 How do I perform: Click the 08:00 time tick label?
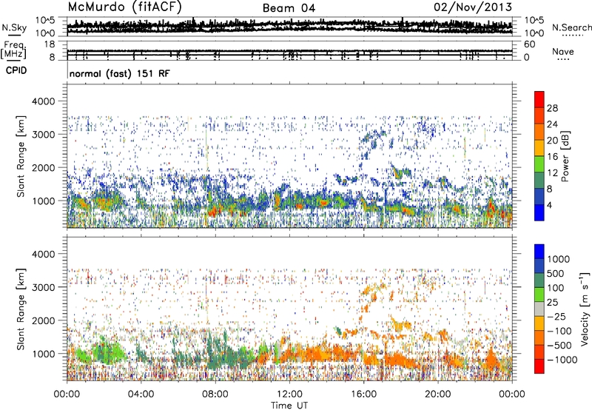pyautogui.click(x=215, y=394)
